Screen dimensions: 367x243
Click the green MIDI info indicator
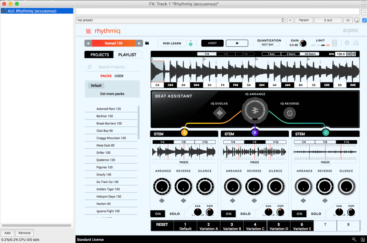[x=191, y=44]
